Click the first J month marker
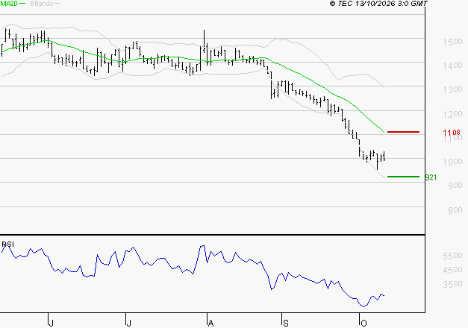Screen dimensions: 468x328 tap(51, 324)
